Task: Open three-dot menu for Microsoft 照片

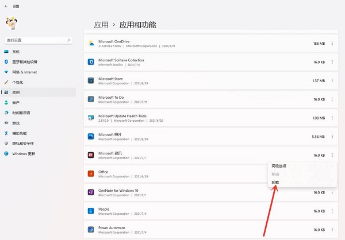Action: (332, 137)
